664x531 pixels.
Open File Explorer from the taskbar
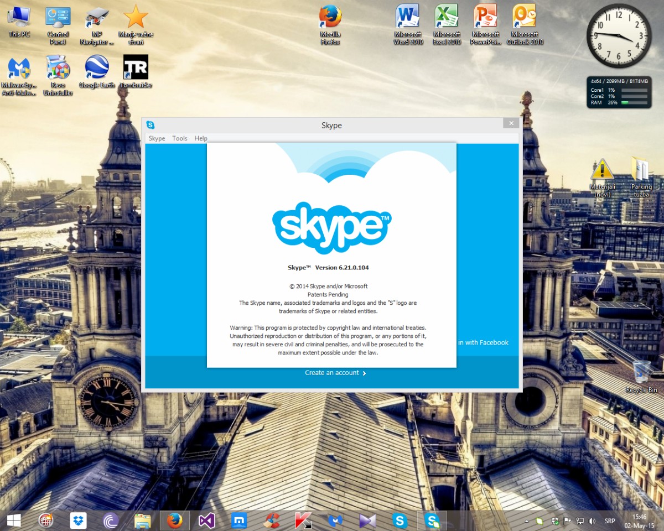pyautogui.click(x=143, y=520)
